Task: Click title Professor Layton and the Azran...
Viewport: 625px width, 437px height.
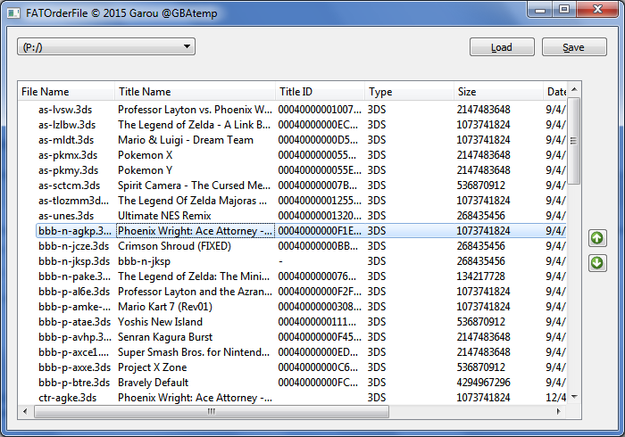Action: pos(195,292)
